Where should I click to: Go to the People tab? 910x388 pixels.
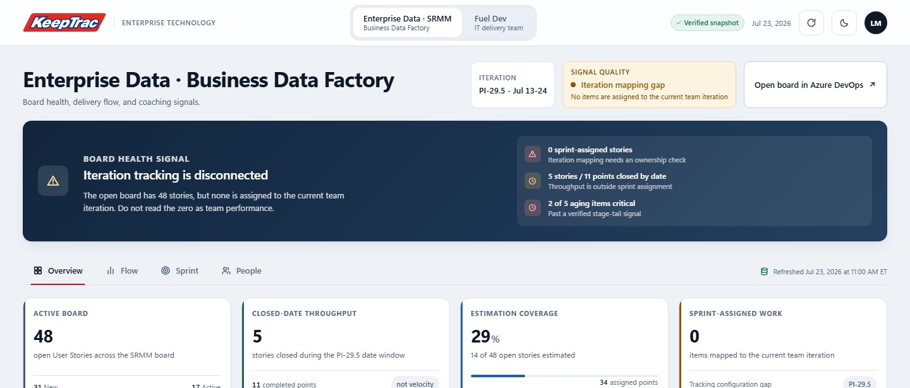click(x=241, y=270)
